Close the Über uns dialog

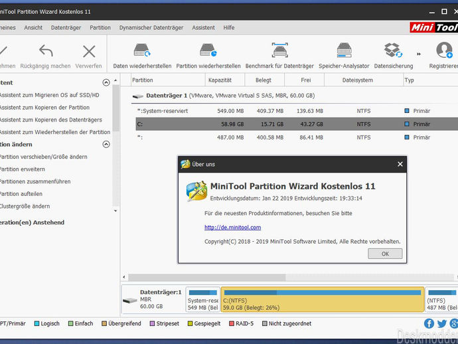(x=400, y=164)
